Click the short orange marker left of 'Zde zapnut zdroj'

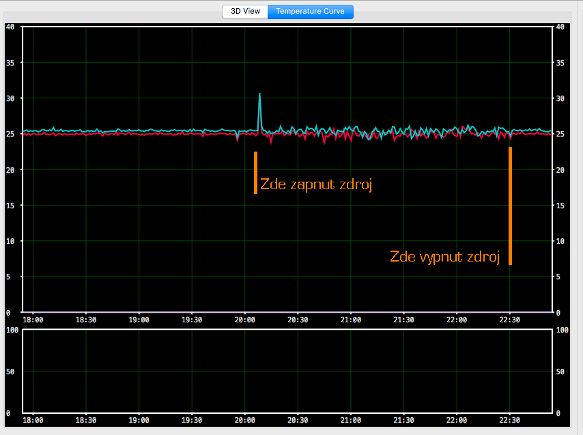click(x=255, y=172)
